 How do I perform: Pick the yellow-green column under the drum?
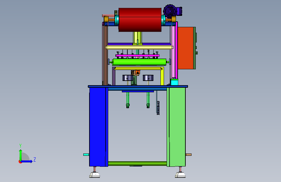tap(137, 38)
